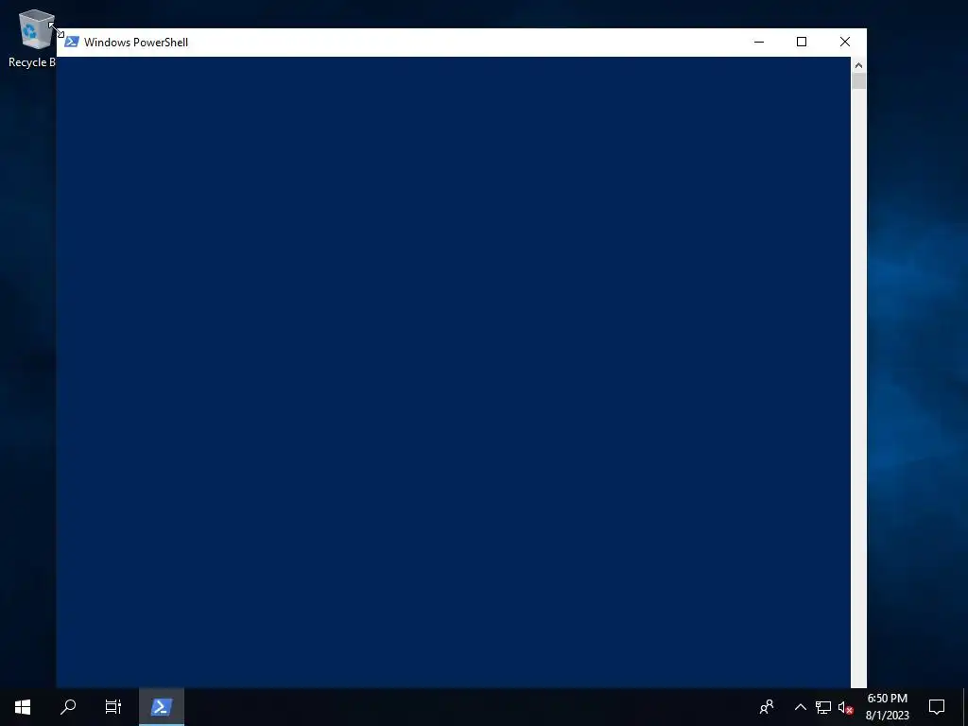Minimize the Windows PowerShell window
Viewport: 968px width, 726px height.
point(759,42)
